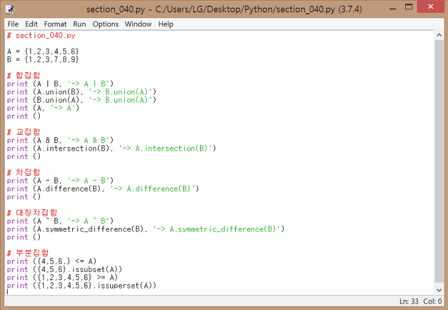Viewport: 448px width, 310px height.
Task: Maximize the section_040.py window
Action: click(x=409, y=7)
